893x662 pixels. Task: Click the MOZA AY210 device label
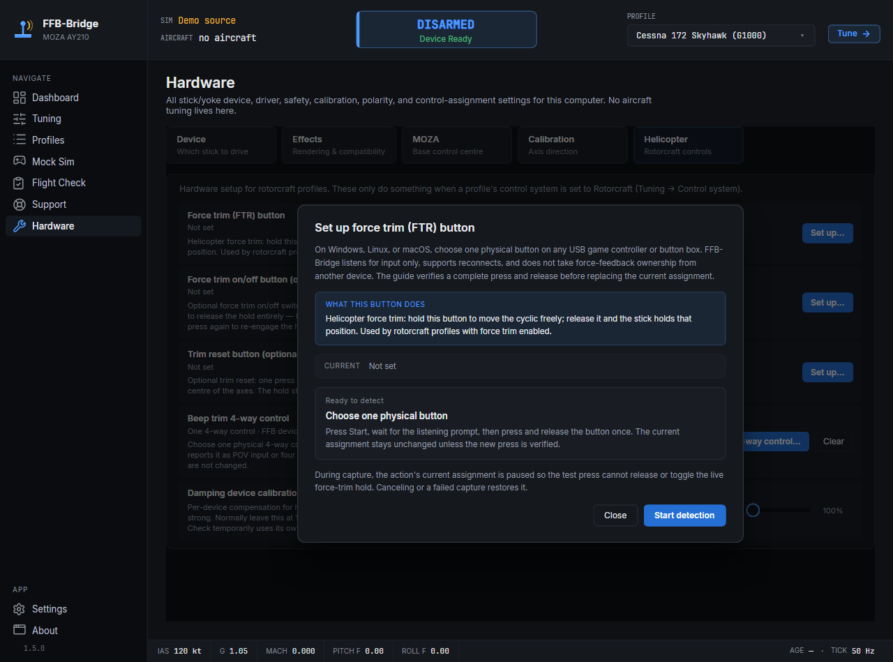[x=66, y=37]
